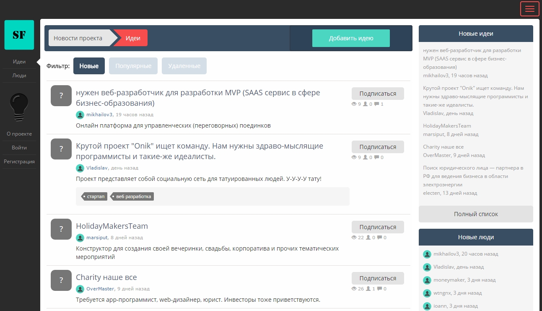
Task: Open the hamburger menu in top-right corner
Action: pos(529,9)
